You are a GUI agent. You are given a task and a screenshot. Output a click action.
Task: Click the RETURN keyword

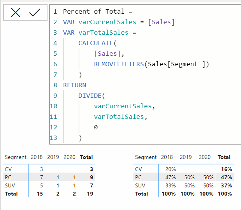click(74, 85)
